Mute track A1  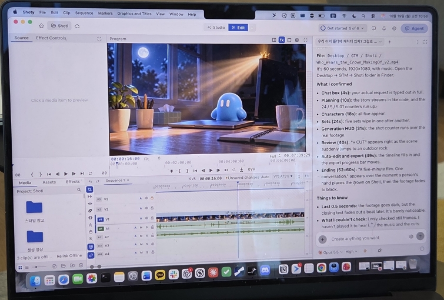[141, 228]
